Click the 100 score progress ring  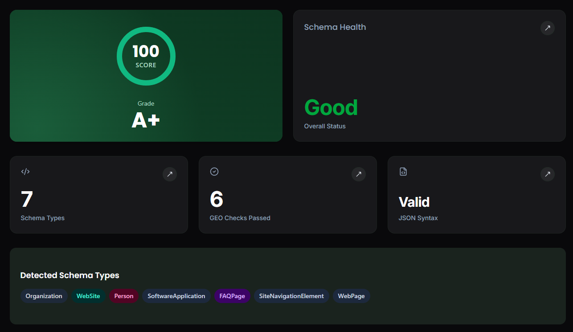click(146, 56)
